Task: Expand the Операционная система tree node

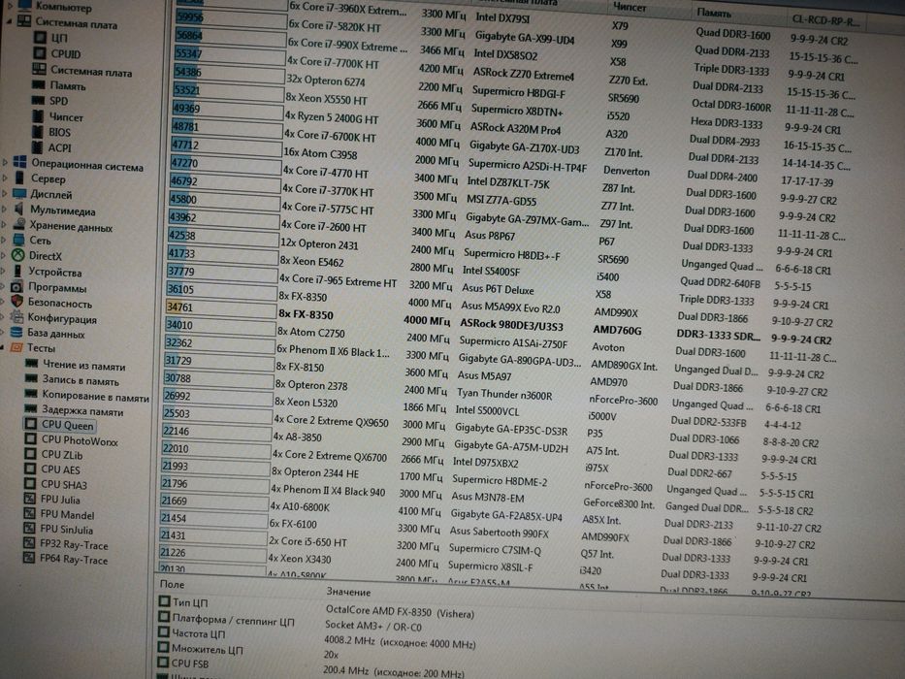Action: (x=5, y=163)
